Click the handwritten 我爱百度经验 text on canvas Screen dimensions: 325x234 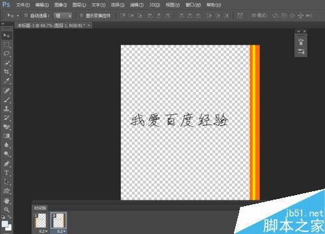(x=179, y=120)
